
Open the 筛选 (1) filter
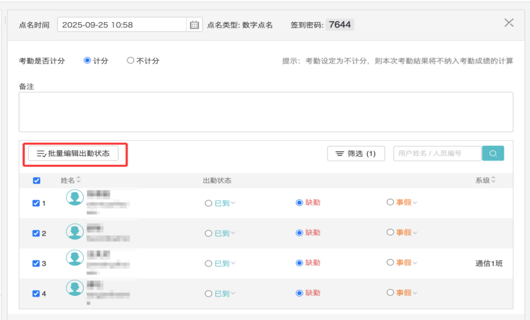(356, 154)
